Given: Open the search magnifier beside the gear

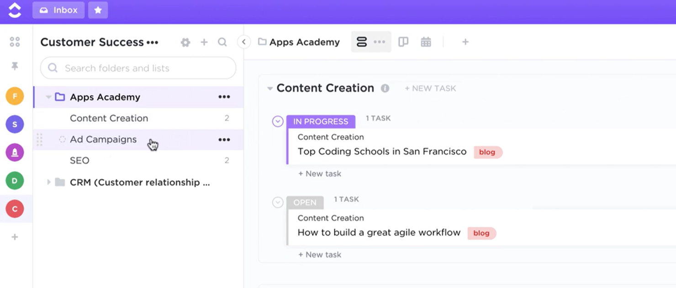Looking at the screenshot, I should [222, 42].
